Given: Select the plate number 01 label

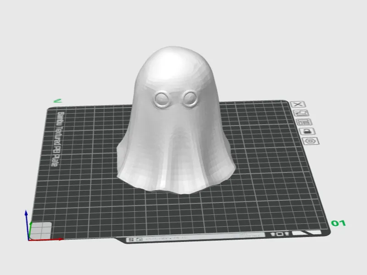Looking at the screenshot, I should [339, 223].
